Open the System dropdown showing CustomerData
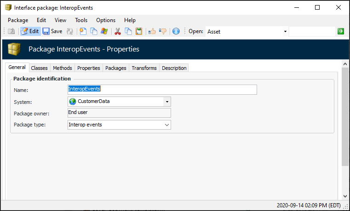 [167, 102]
